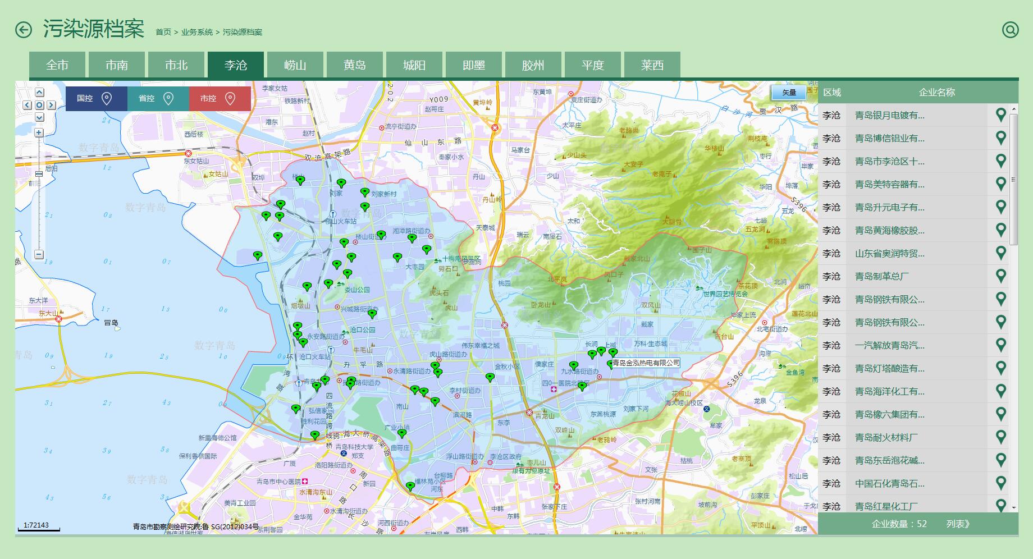
Task: Open the 业务系统 breadcrumb link
Action: [x=196, y=32]
